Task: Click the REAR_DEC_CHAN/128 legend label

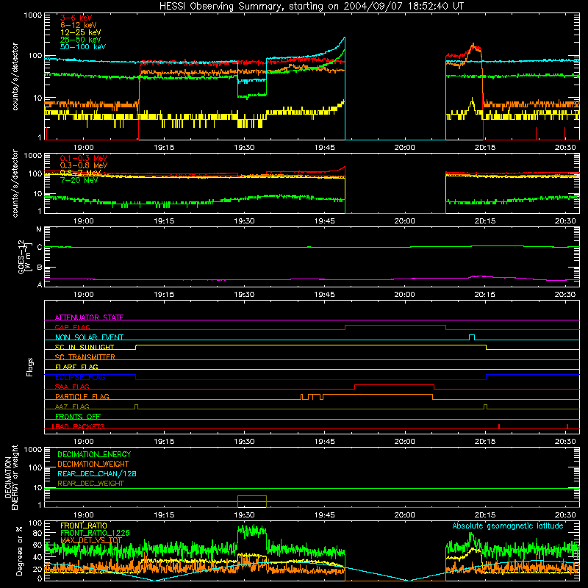Action: 97,473
